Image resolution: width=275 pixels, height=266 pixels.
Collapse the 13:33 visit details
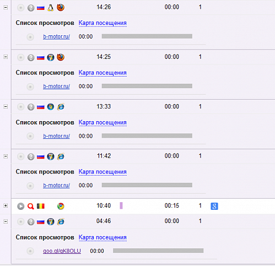click(x=6, y=107)
